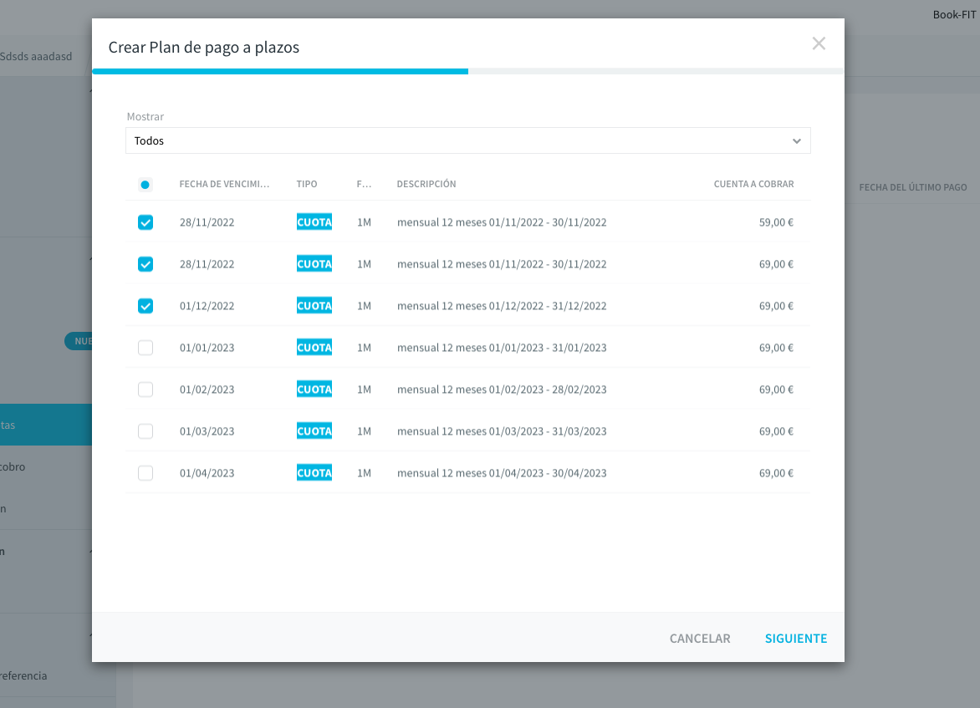Viewport: 980px width, 708px height.
Task: Click the CUOTA badge in 01/12/2022 row
Action: [x=314, y=306]
